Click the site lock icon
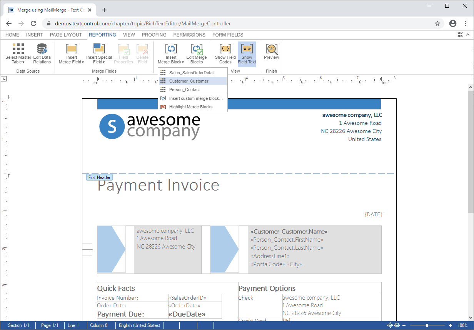The image size is (474, 330). tap(48, 23)
